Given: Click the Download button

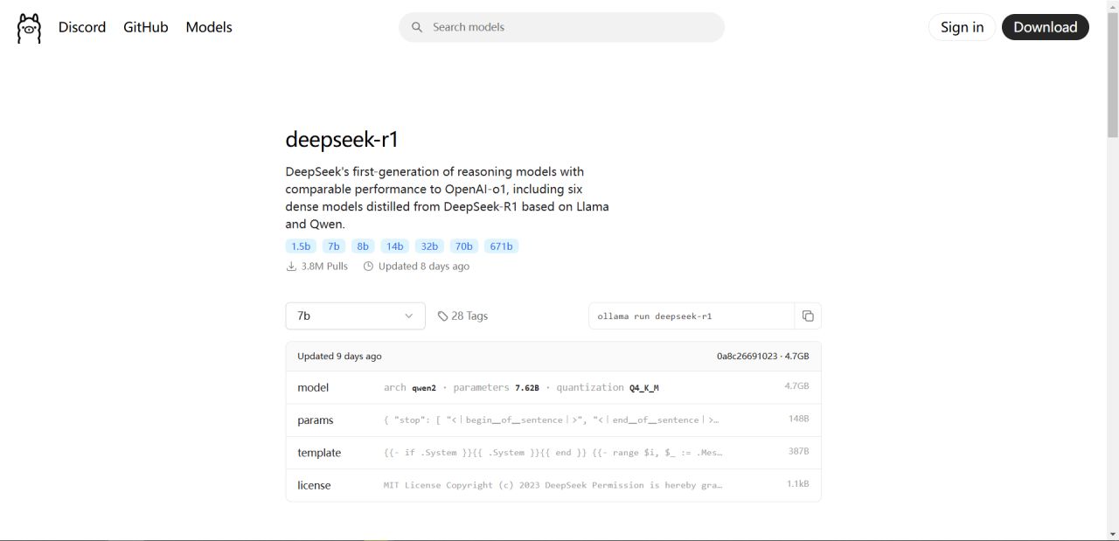Looking at the screenshot, I should pyautogui.click(x=1045, y=27).
